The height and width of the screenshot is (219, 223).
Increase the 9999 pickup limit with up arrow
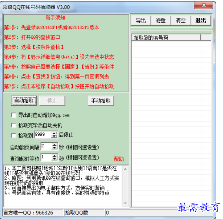[x=54, y=133]
